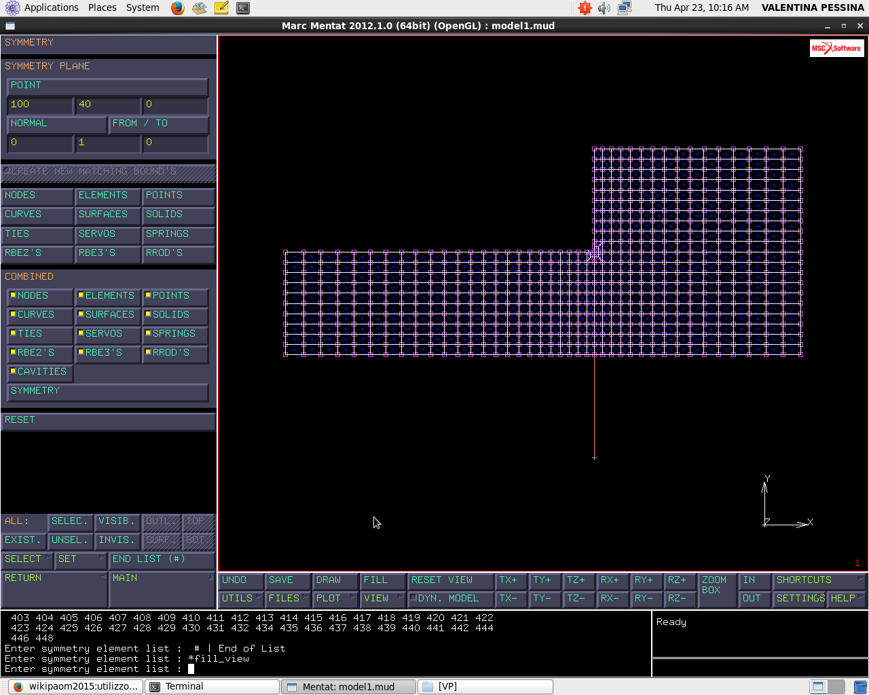The height and width of the screenshot is (695, 869).
Task: Click the MAIN button
Action: pyautogui.click(x=162, y=589)
